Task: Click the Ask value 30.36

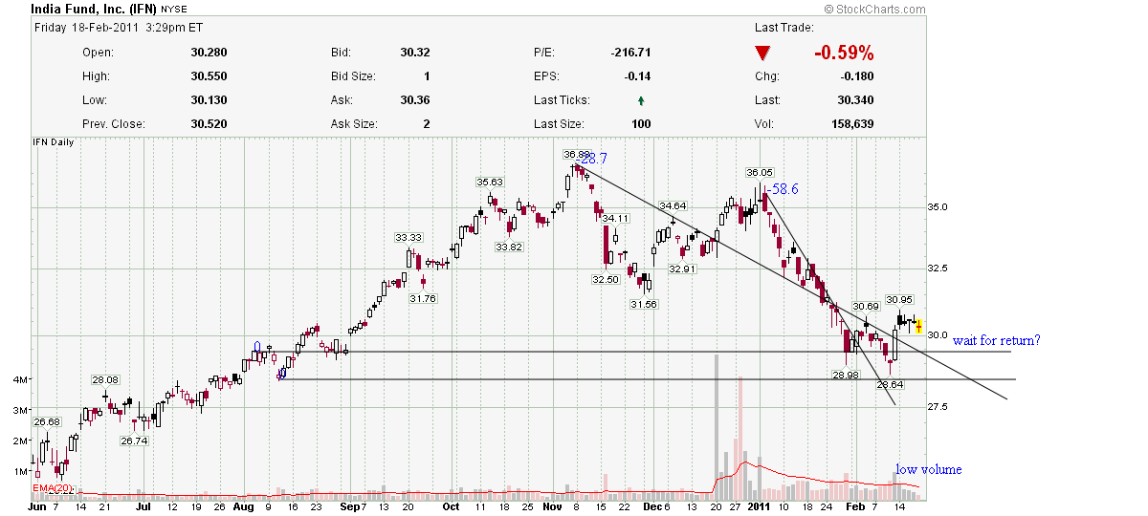Action: (415, 100)
